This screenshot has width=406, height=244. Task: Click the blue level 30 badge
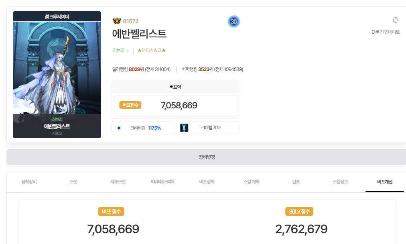pyautogui.click(x=233, y=21)
